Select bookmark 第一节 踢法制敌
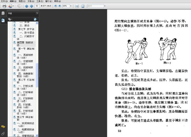 tap(25, 50)
